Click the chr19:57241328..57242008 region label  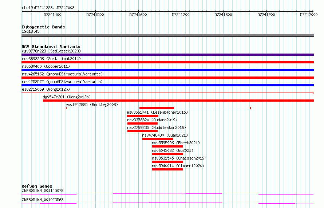(48, 8)
